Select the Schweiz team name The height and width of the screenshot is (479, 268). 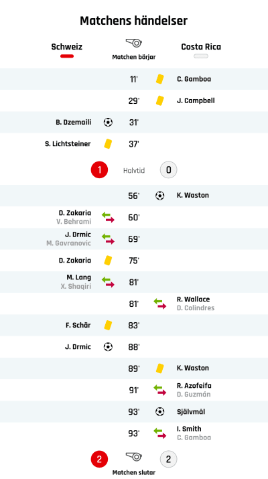click(66, 47)
